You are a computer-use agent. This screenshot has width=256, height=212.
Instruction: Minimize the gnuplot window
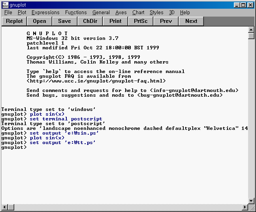(x=237, y=5)
